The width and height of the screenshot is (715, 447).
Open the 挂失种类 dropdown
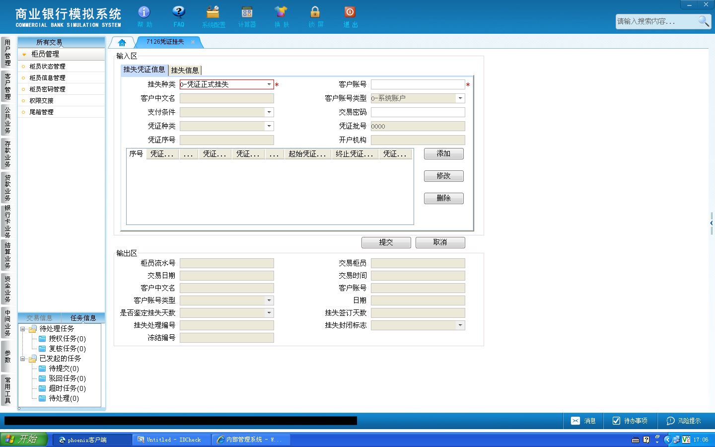point(269,84)
